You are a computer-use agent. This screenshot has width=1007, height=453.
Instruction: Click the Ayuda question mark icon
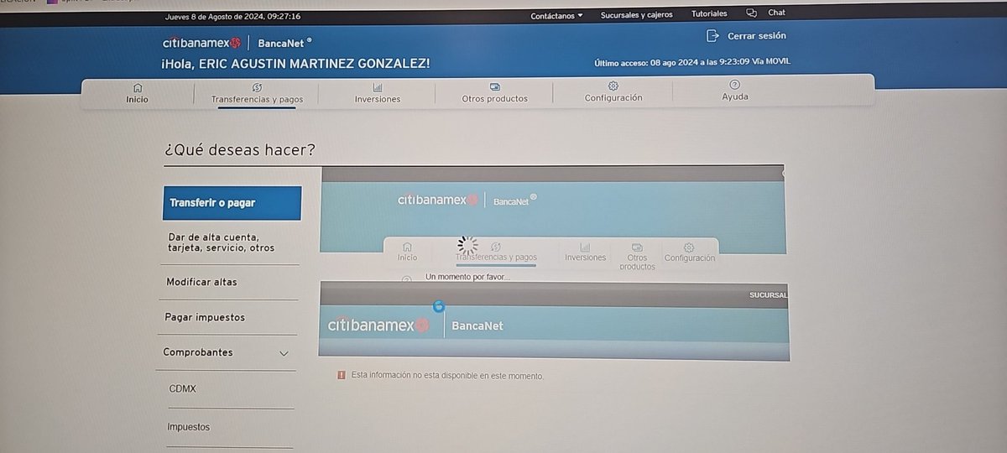pos(735,85)
